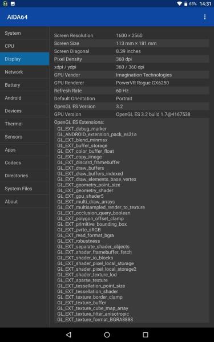This screenshot has height=342, width=214.
Task: Tap the battery indicator icon
Action: [x=185, y=4]
